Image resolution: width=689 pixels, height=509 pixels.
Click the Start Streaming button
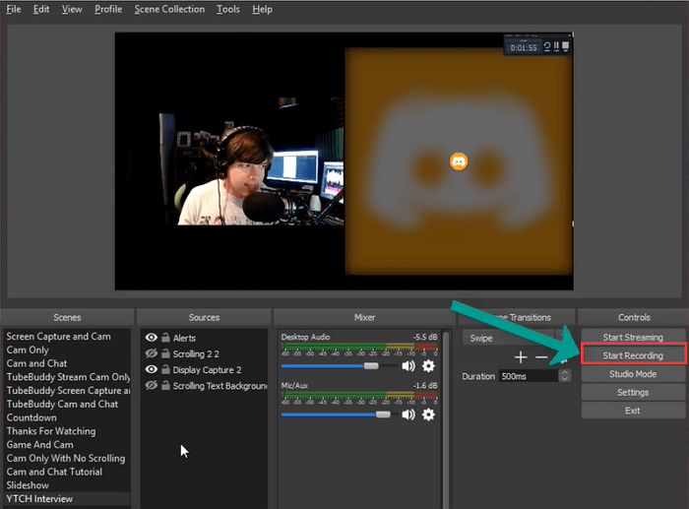point(633,337)
